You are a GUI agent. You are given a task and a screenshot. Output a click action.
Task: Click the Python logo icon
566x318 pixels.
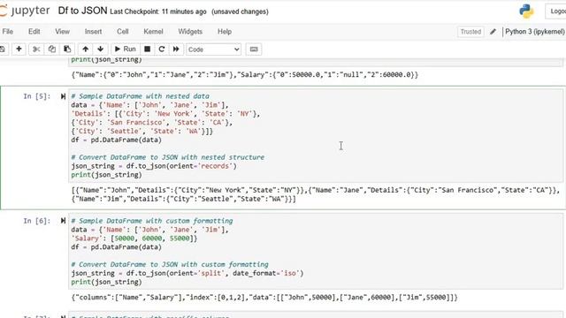pos(527,11)
